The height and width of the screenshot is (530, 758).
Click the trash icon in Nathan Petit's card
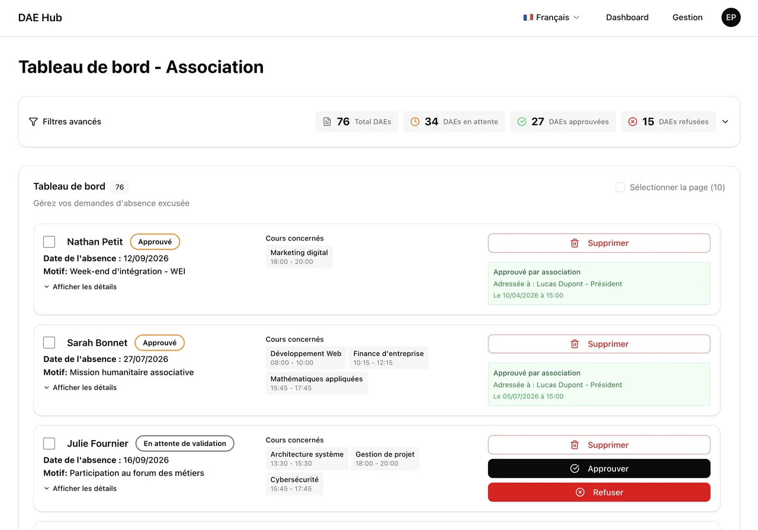point(574,243)
